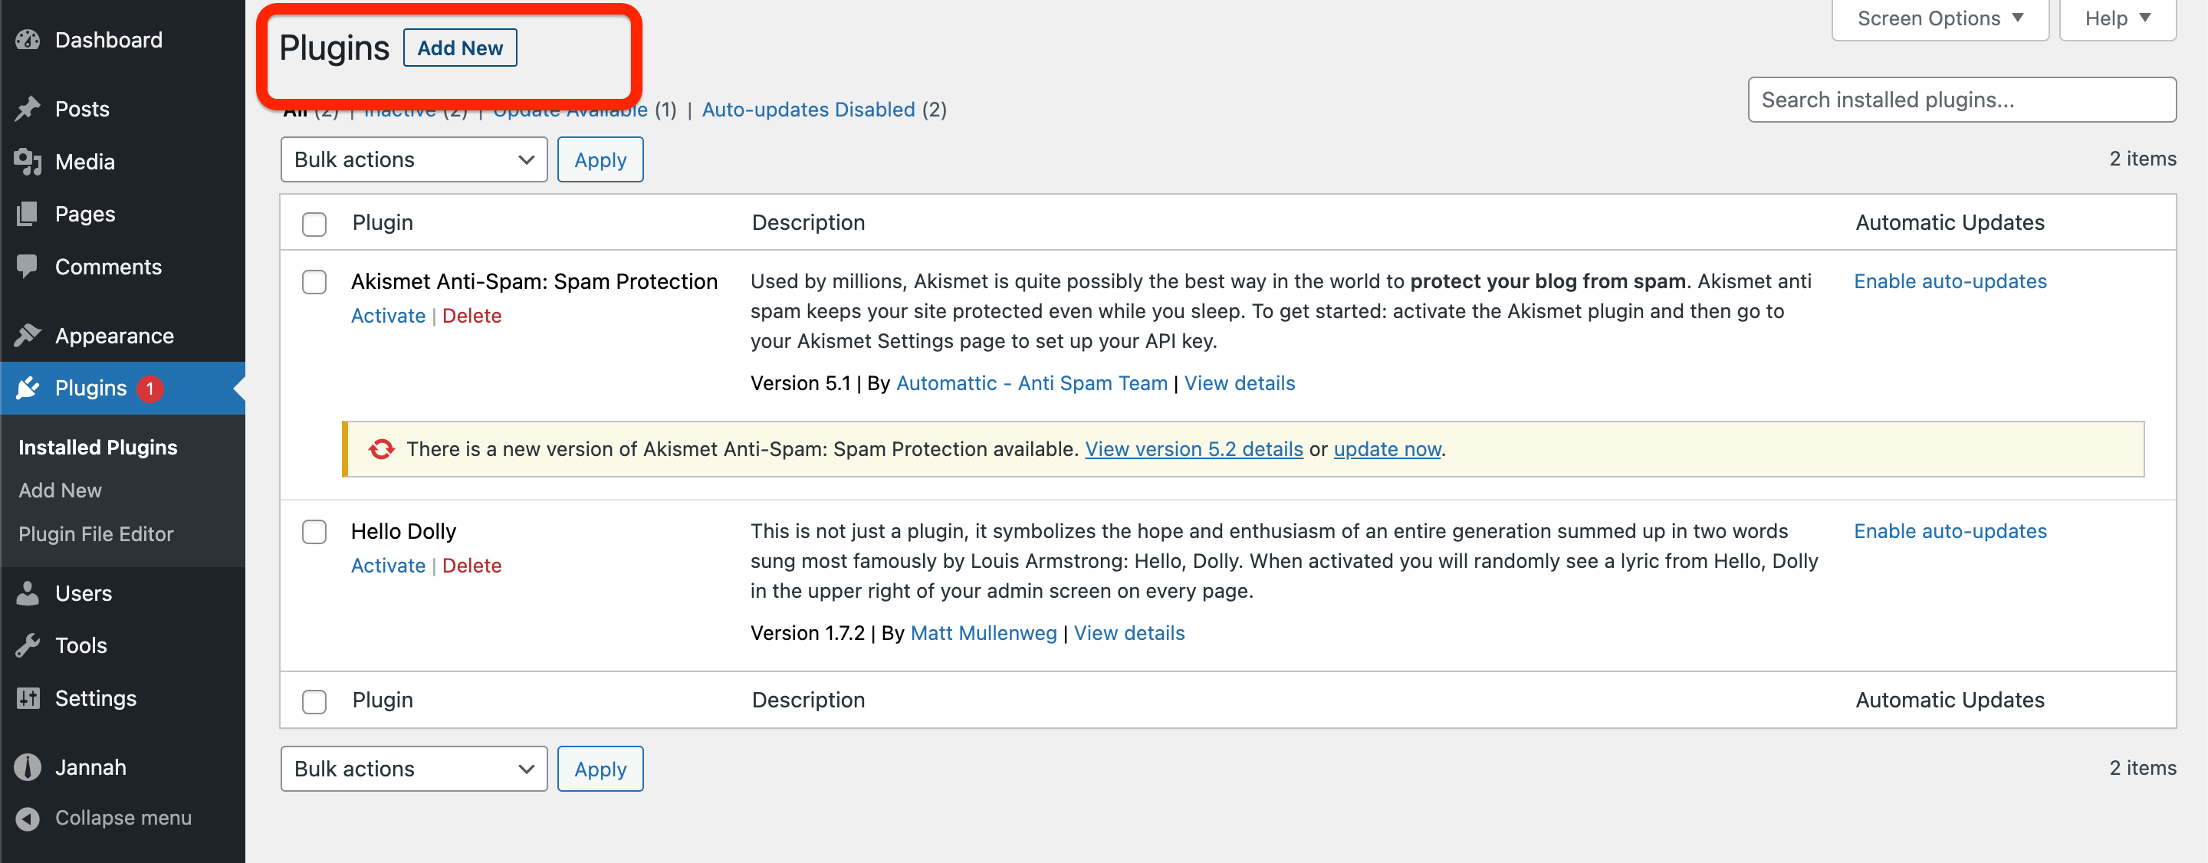The height and width of the screenshot is (863, 2208).
Task: Check the Akismet Anti-Spam plugin checkbox
Action: click(x=314, y=282)
